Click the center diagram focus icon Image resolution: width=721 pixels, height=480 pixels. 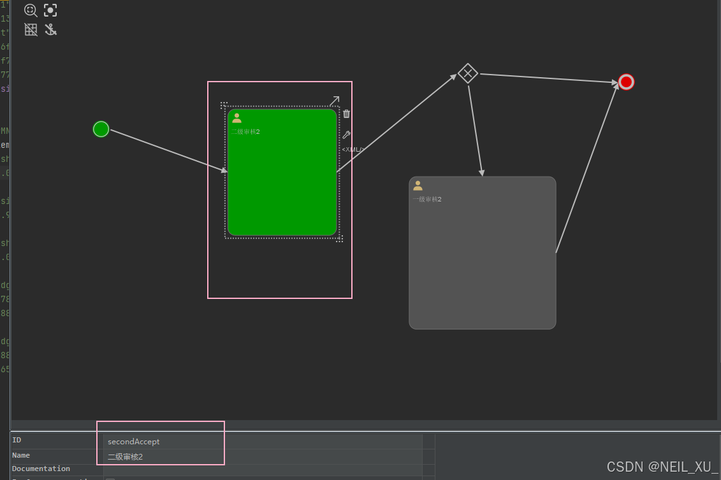coord(50,10)
